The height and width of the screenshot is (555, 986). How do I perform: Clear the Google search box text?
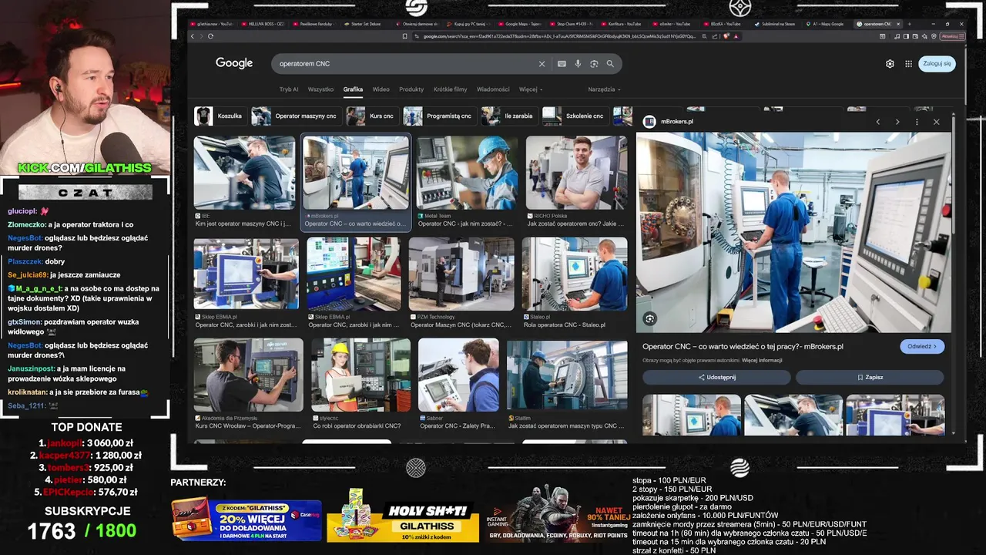pyautogui.click(x=542, y=64)
